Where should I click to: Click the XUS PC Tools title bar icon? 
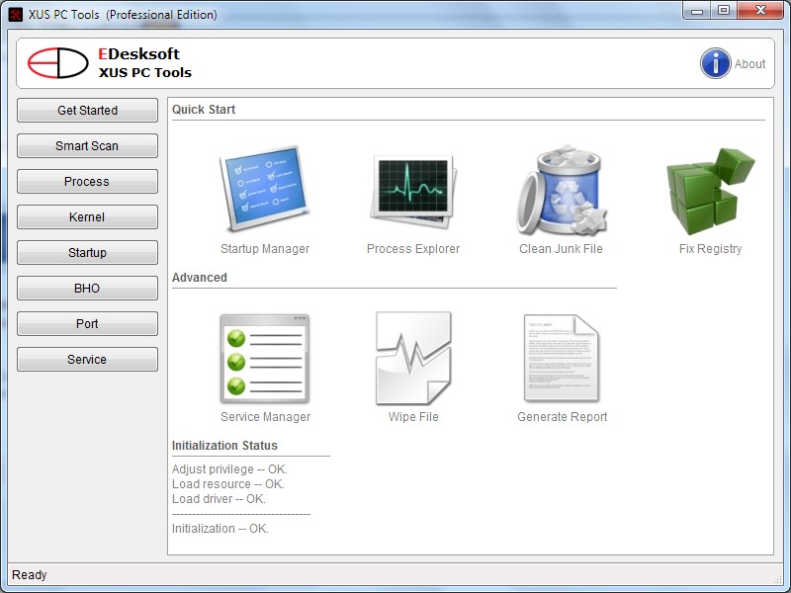16,15
